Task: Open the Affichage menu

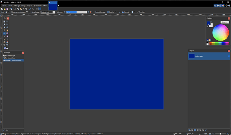Action: (17, 6)
